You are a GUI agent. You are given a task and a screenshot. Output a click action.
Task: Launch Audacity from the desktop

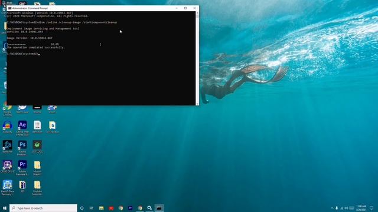pos(8,127)
